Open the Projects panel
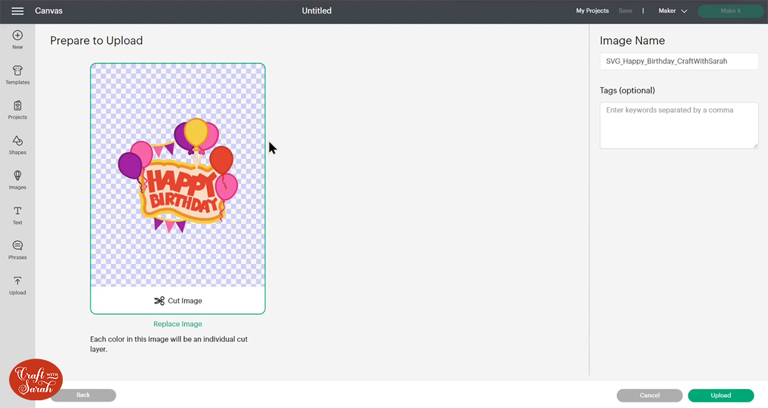Viewport: 768px width, 408px height. [17, 109]
